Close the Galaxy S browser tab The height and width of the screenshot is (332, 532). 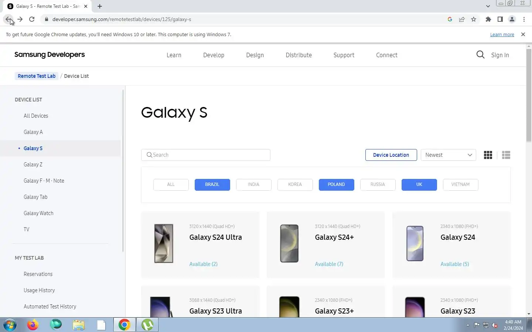click(x=86, y=6)
